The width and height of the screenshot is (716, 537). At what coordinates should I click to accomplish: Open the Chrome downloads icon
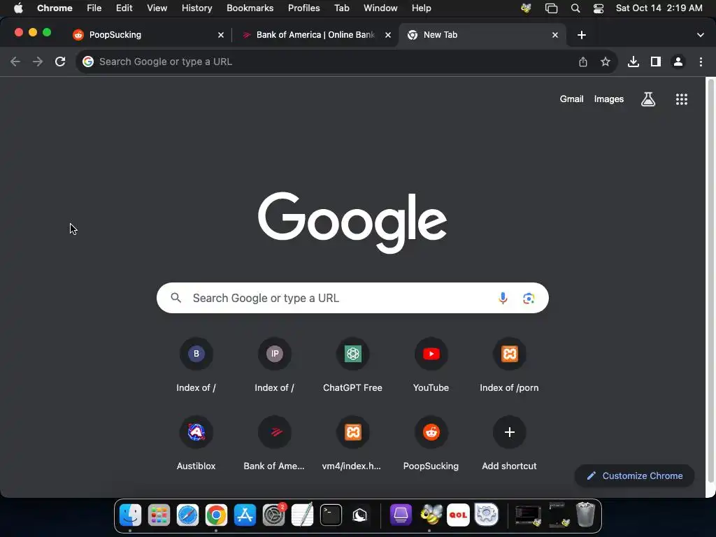(633, 62)
